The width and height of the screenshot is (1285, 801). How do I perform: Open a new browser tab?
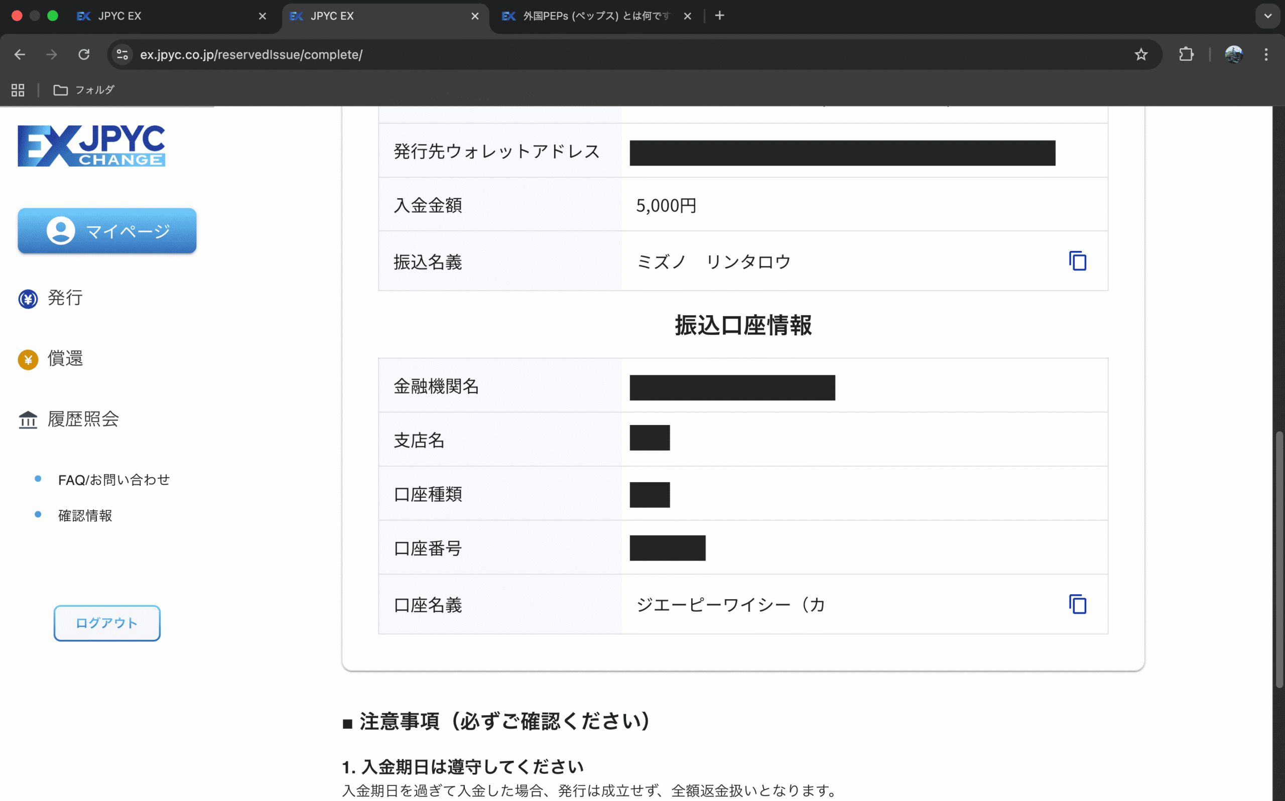tap(719, 16)
